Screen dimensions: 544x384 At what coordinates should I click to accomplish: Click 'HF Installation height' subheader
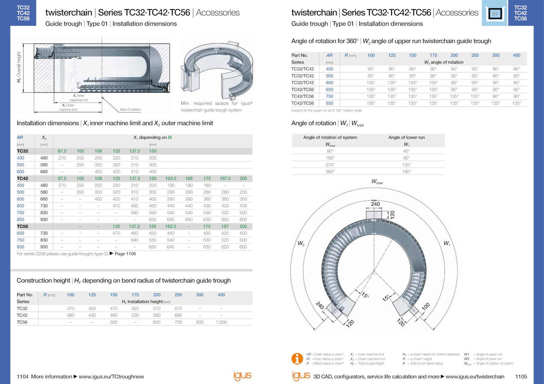pos(146,301)
